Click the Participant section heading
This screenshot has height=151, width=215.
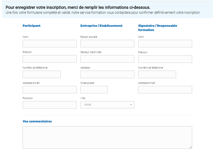point(32,26)
